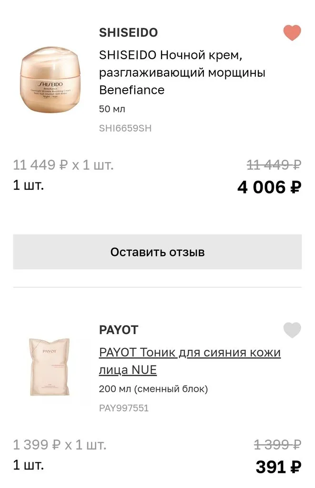Open the PAYOT Тоник для сияния кожи link

(x=189, y=361)
